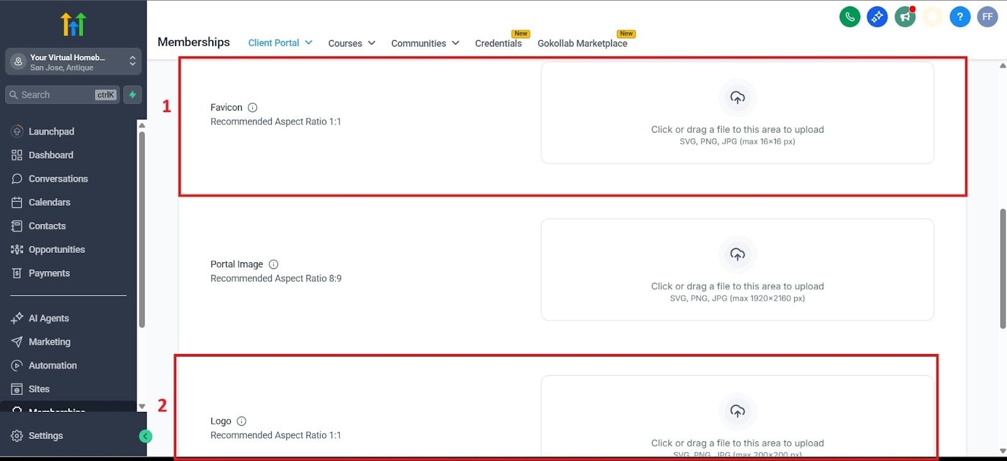The height and width of the screenshot is (461, 1007).
Task: Open the account switcher Your Virtual Homeb...
Action: tap(73, 62)
